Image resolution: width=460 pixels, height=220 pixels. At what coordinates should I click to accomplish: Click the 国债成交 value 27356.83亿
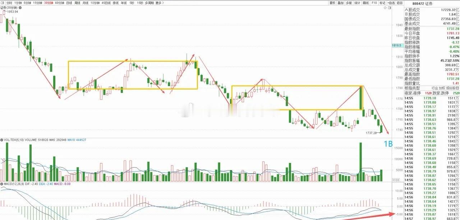click(x=450, y=19)
